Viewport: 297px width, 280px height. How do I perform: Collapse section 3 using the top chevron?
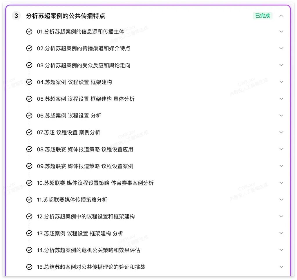tap(281, 16)
